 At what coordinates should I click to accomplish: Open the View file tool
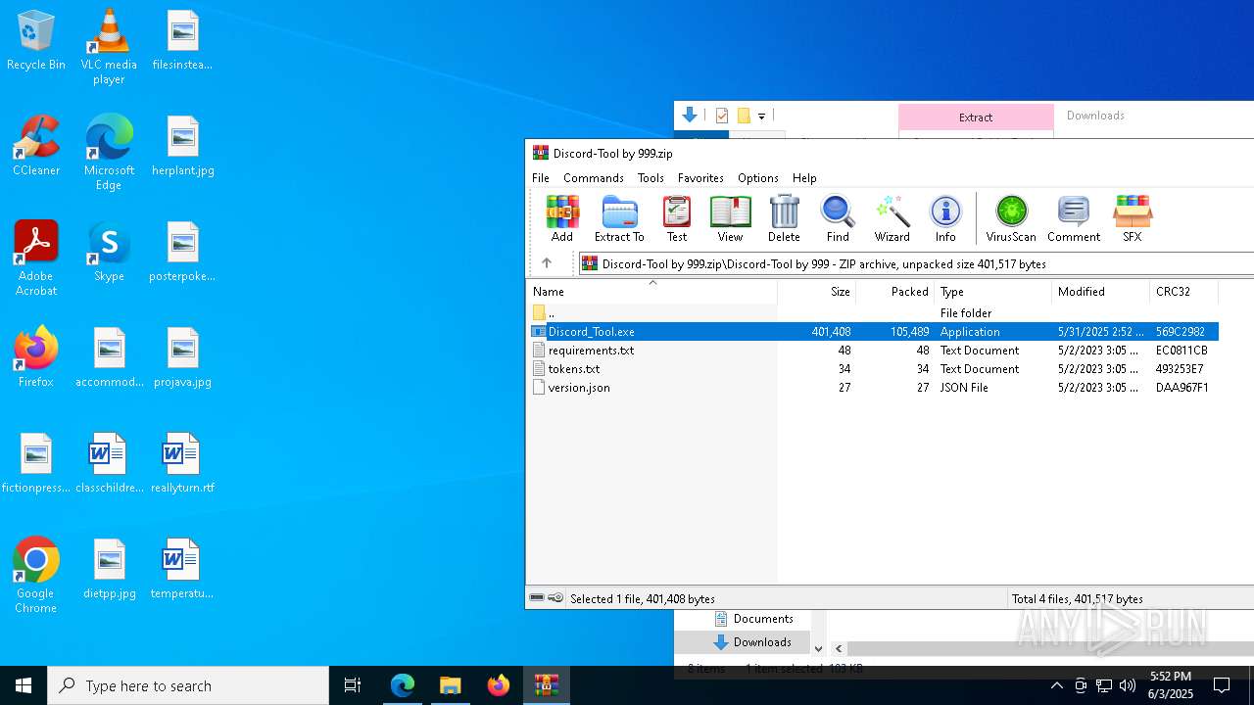pyautogui.click(x=730, y=218)
